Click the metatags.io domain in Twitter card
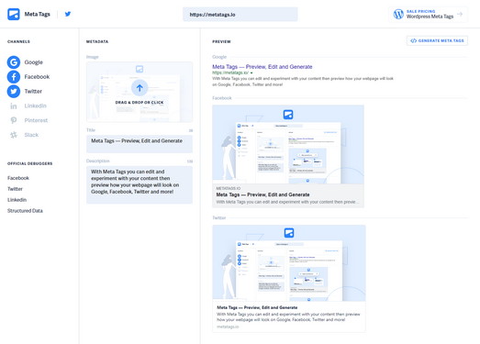 228,327
